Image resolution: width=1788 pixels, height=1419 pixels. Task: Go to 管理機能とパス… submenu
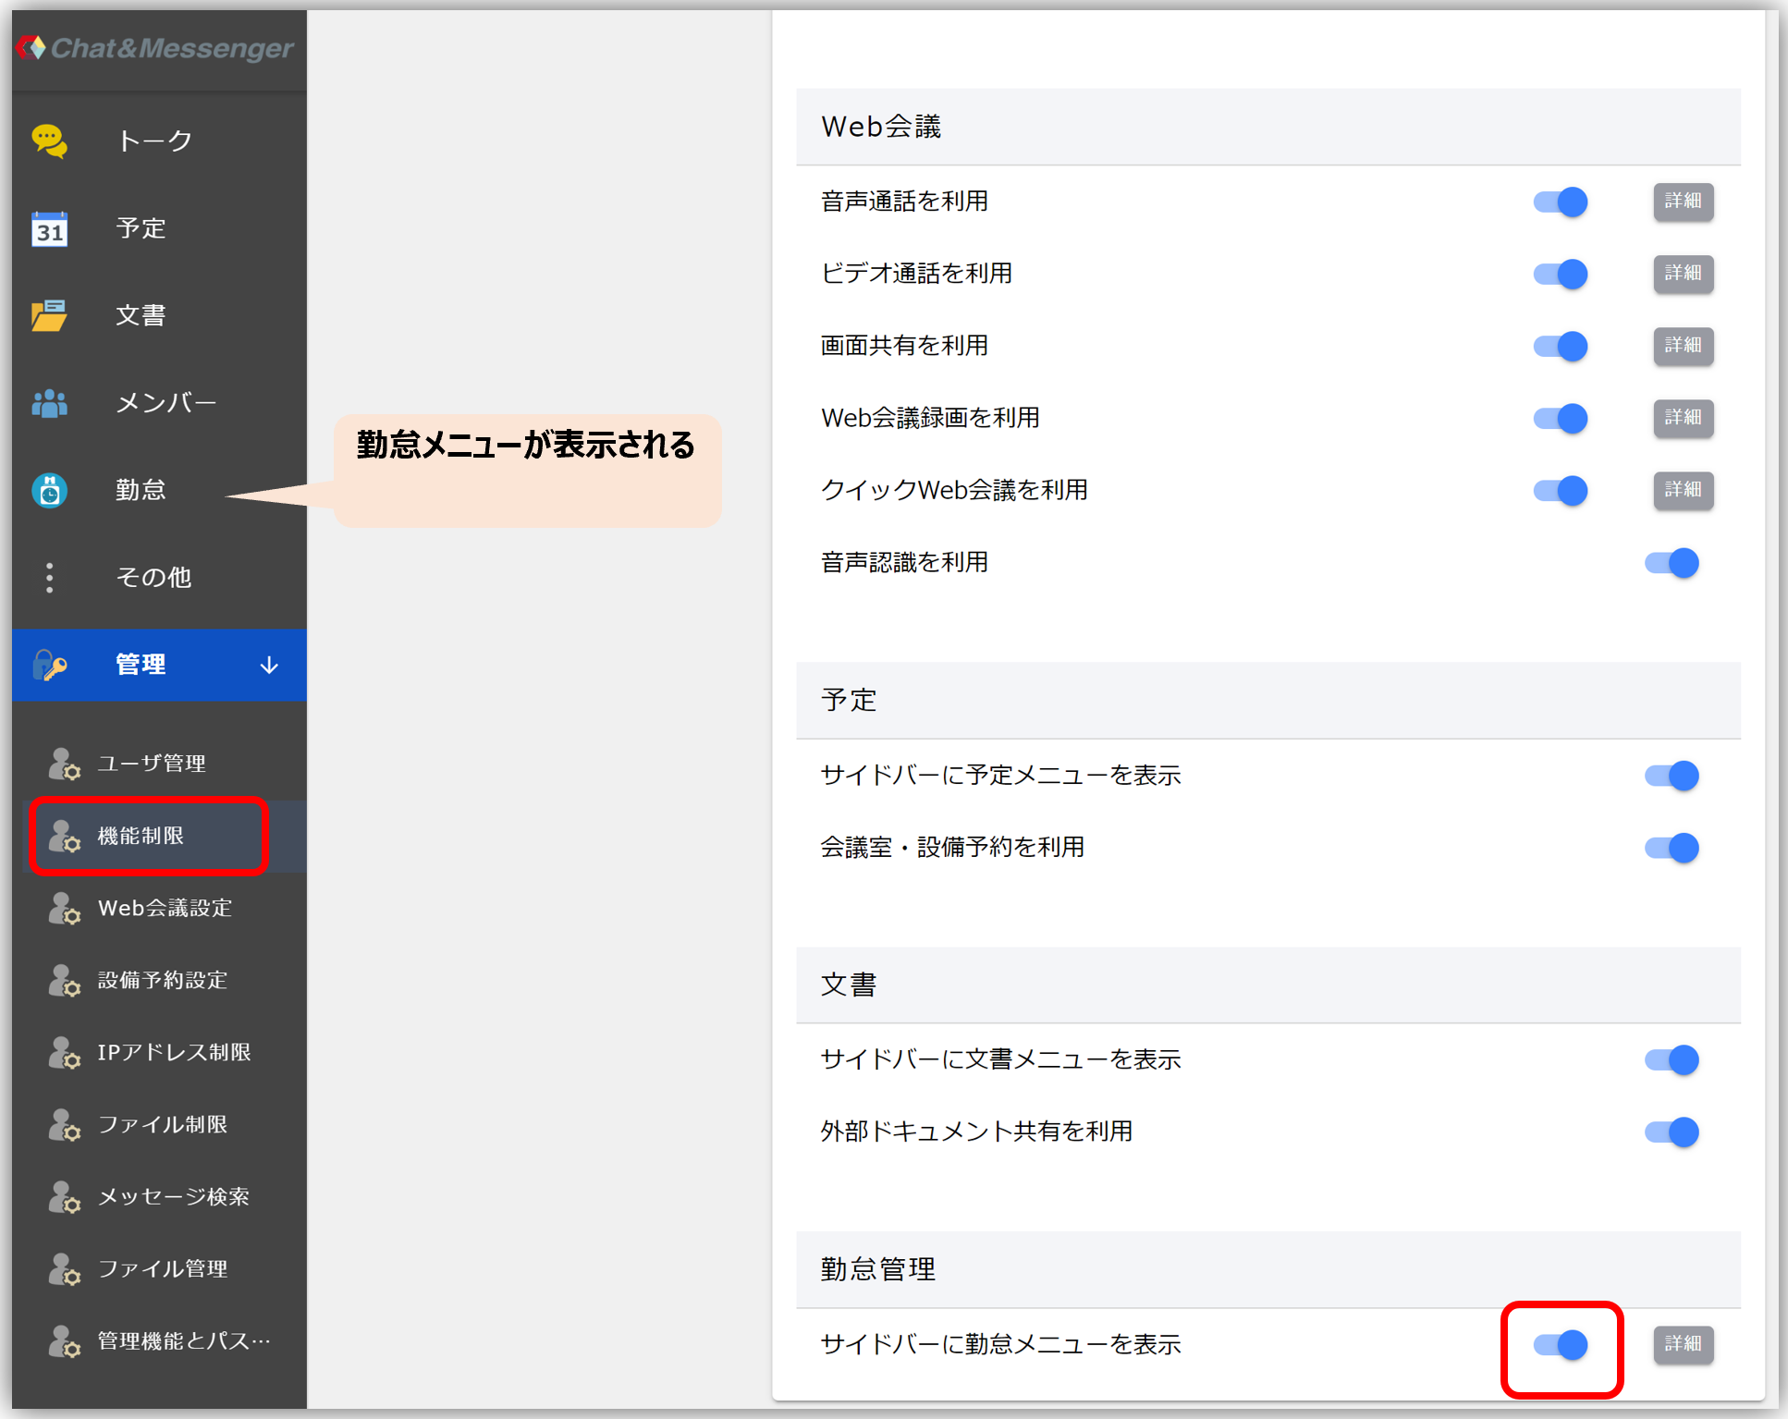pyautogui.click(x=165, y=1340)
